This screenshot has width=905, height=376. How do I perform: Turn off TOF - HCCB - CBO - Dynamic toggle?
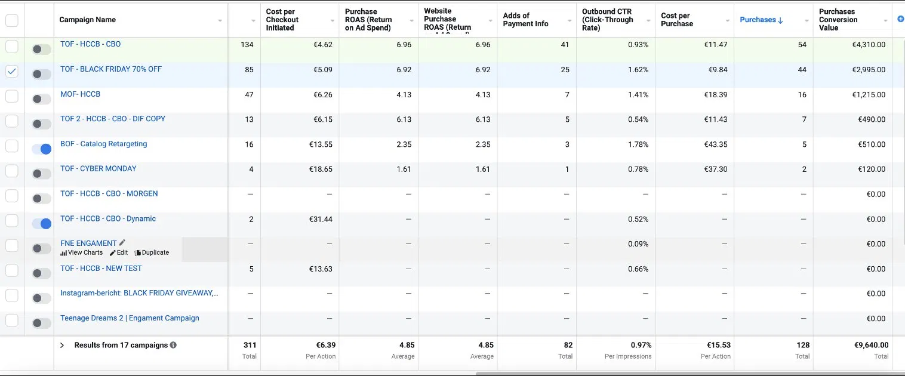41,223
